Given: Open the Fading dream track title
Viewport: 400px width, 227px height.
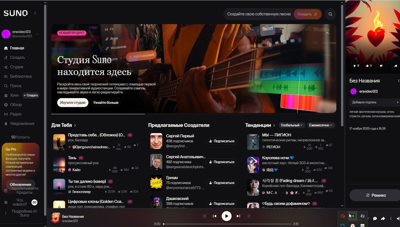Looking at the screenshot, I should click(x=290, y=181).
